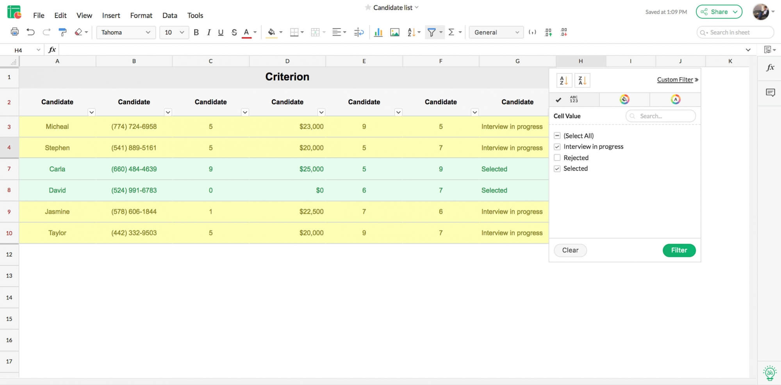Image resolution: width=781 pixels, height=385 pixels.
Task: Sort A to Z in filter panel
Action: [564, 80]
